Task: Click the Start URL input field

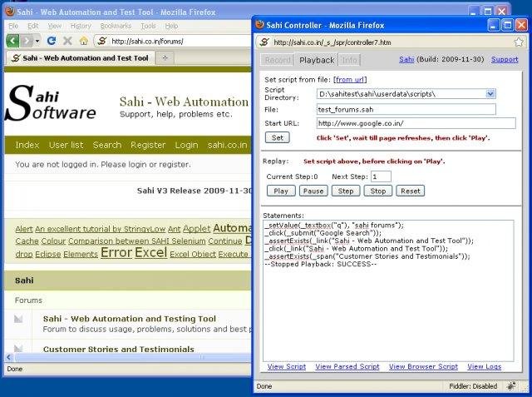Action: point(416,123)
